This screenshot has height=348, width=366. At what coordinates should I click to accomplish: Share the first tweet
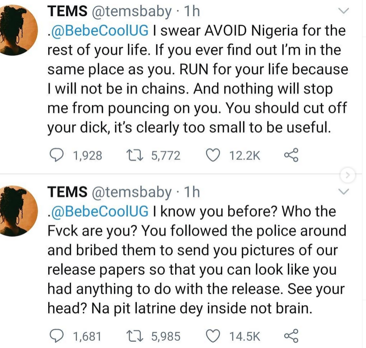[x=291, y=155]
